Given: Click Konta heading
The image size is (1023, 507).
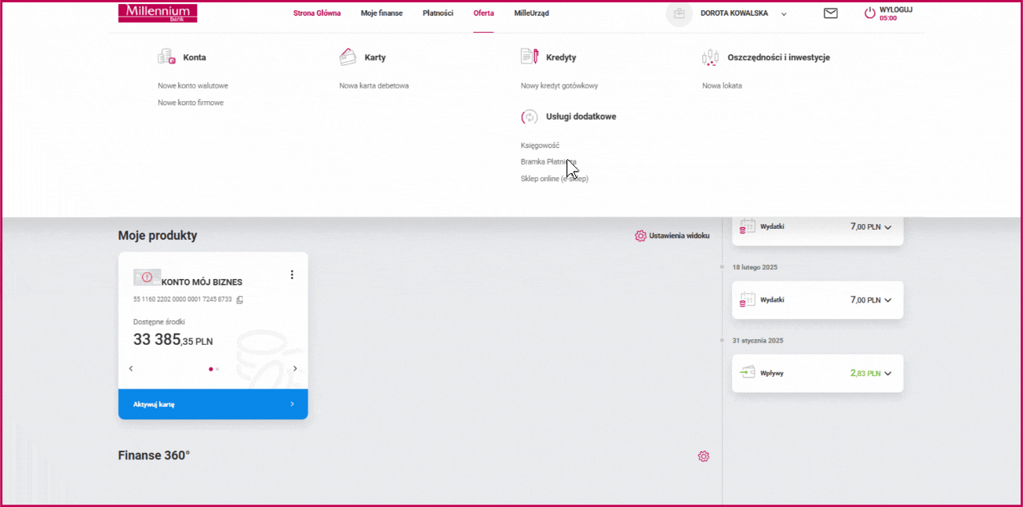Looking at the screenshot, I should [195, 57].
